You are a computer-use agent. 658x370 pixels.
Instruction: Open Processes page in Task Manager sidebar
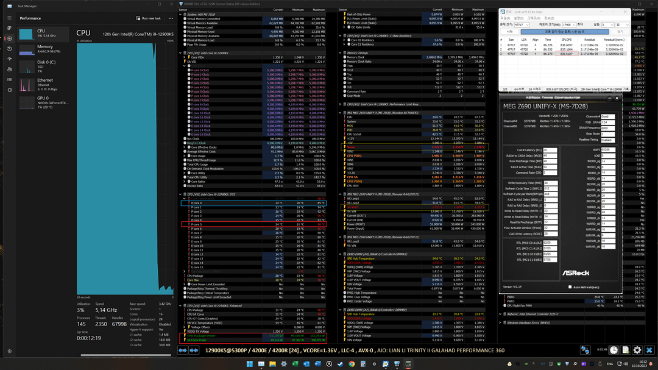coord(9,28)
